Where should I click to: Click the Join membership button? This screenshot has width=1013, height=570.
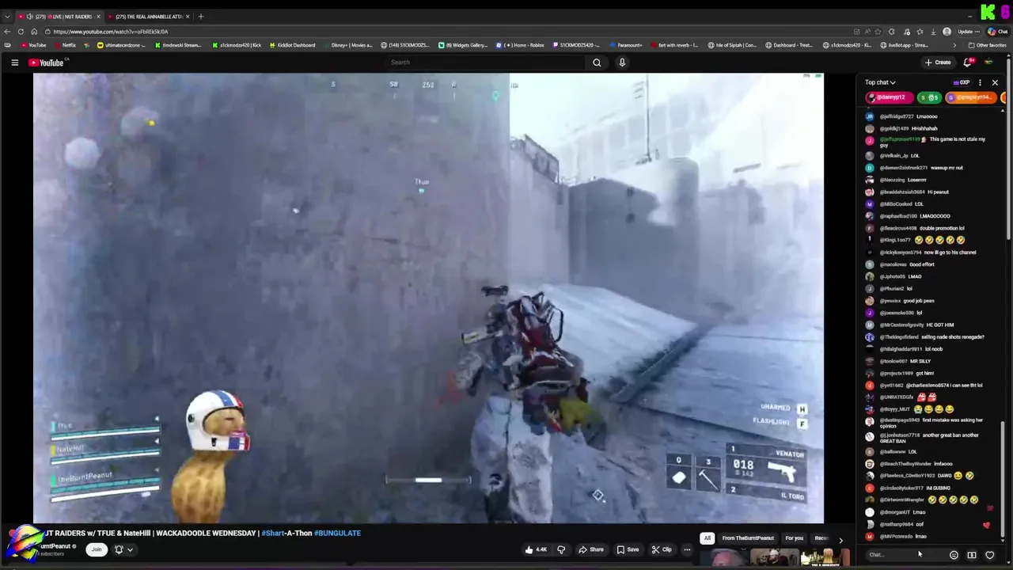pyautogui.click(x=97, y=549)
